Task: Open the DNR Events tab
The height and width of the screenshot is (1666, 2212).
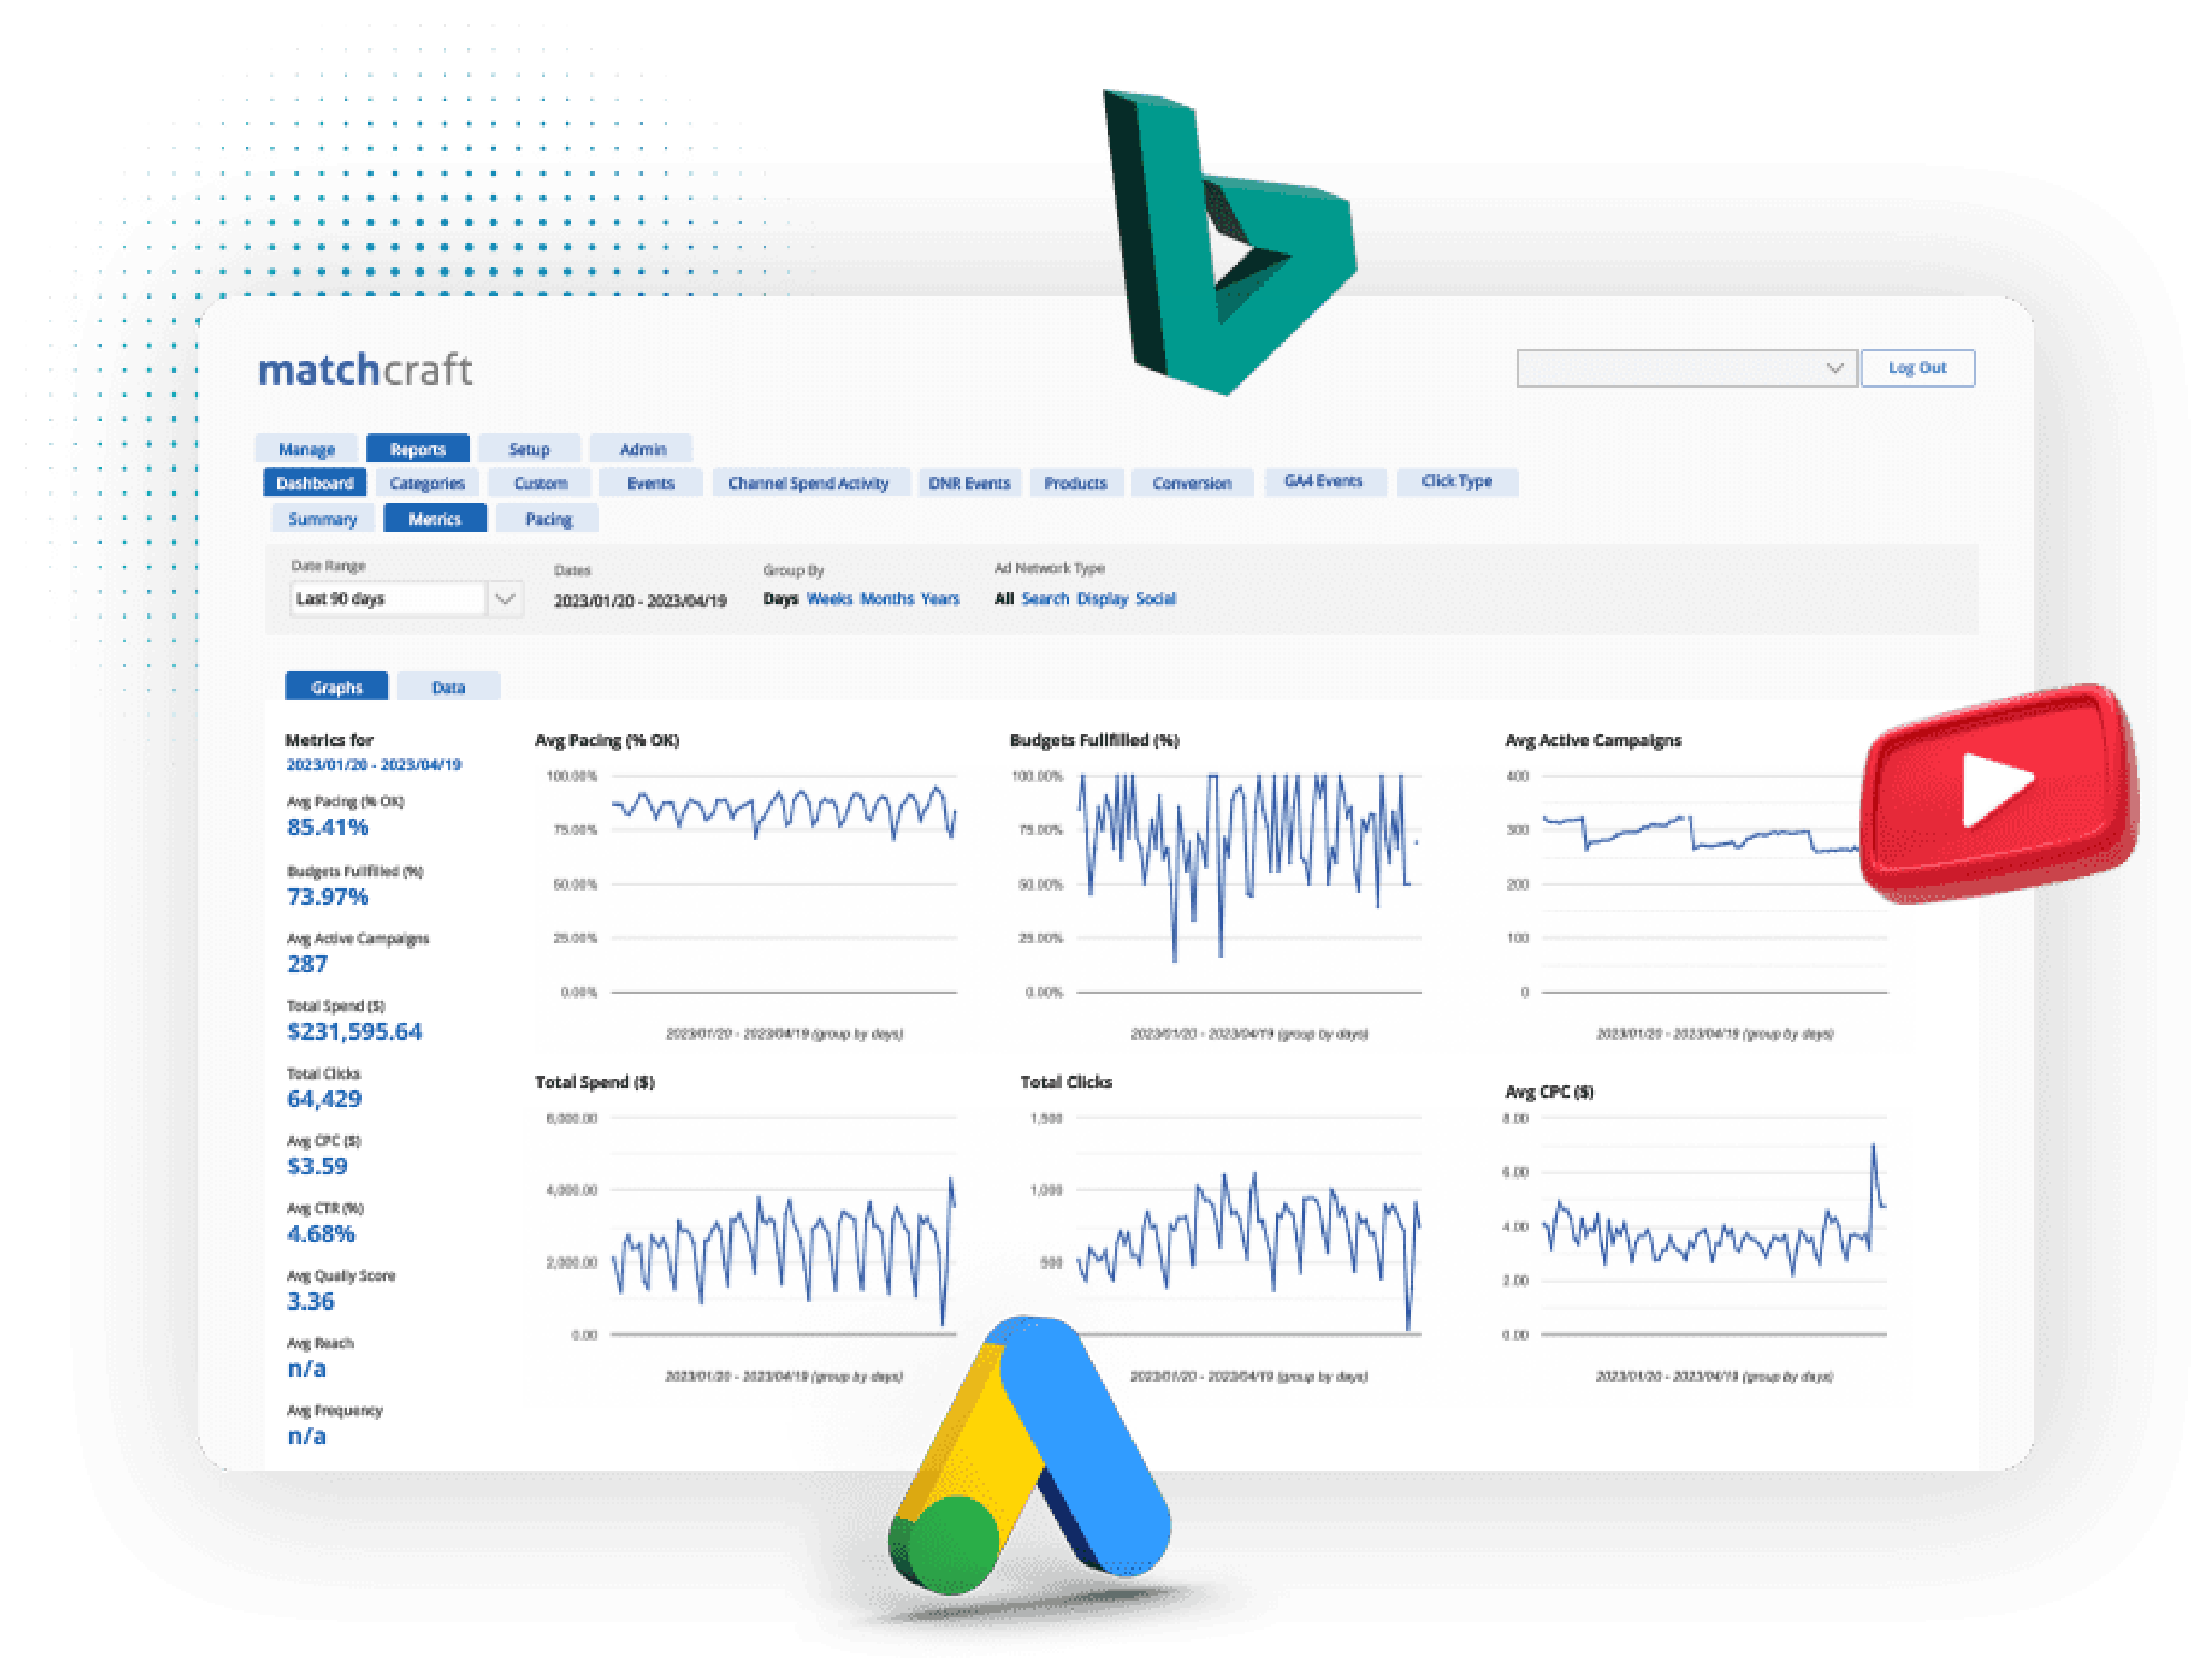Action: click(x=969, y=483)
